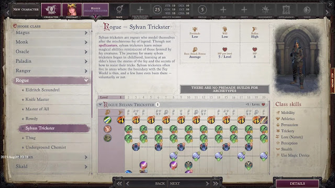Select the Use Magic Device class skill

pyautogui.click(x=295, y=156)
